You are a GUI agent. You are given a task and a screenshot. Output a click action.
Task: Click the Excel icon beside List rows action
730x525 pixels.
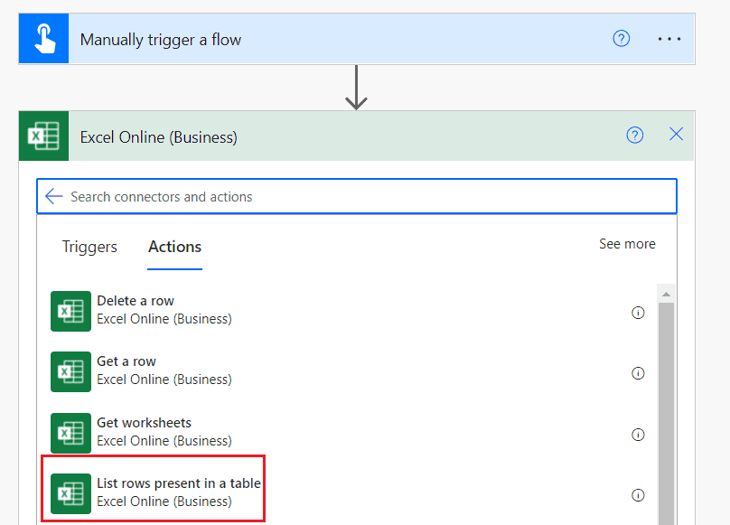coord(70,493)
